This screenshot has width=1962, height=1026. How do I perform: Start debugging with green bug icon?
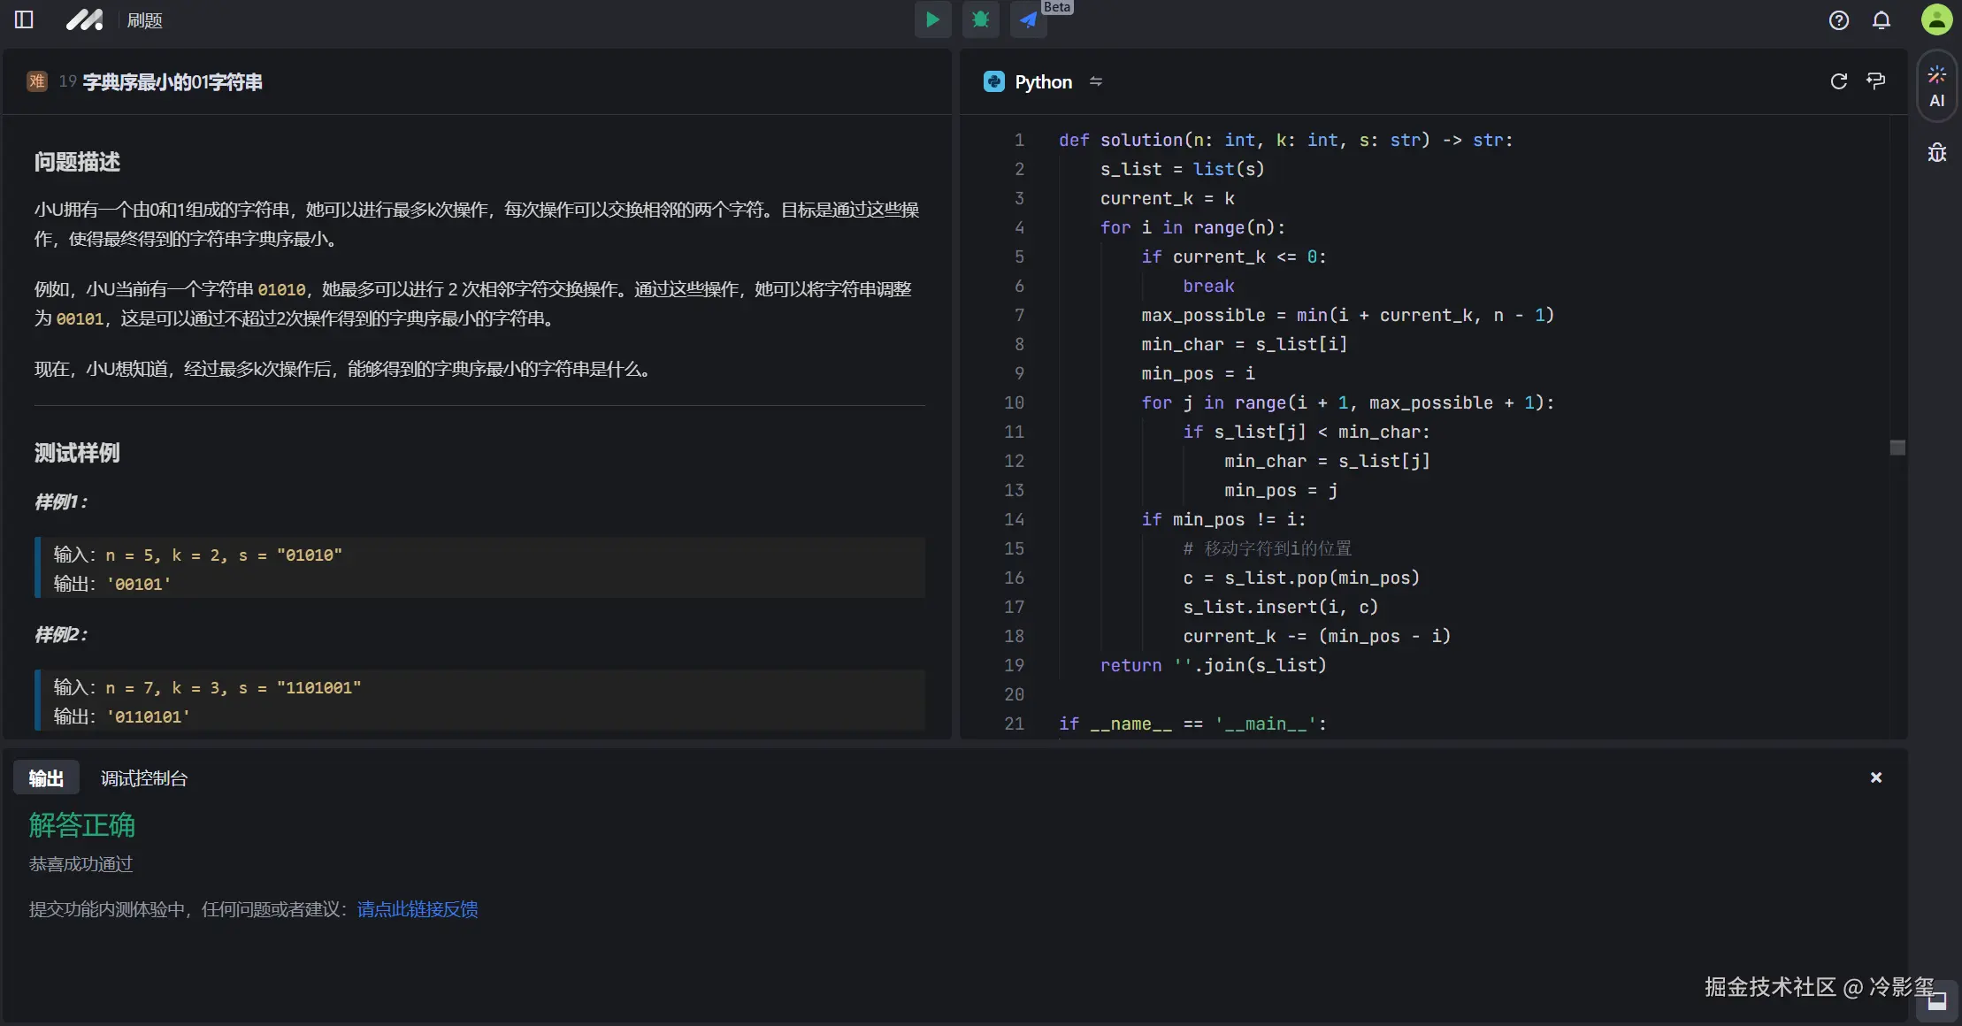[980, 19]
